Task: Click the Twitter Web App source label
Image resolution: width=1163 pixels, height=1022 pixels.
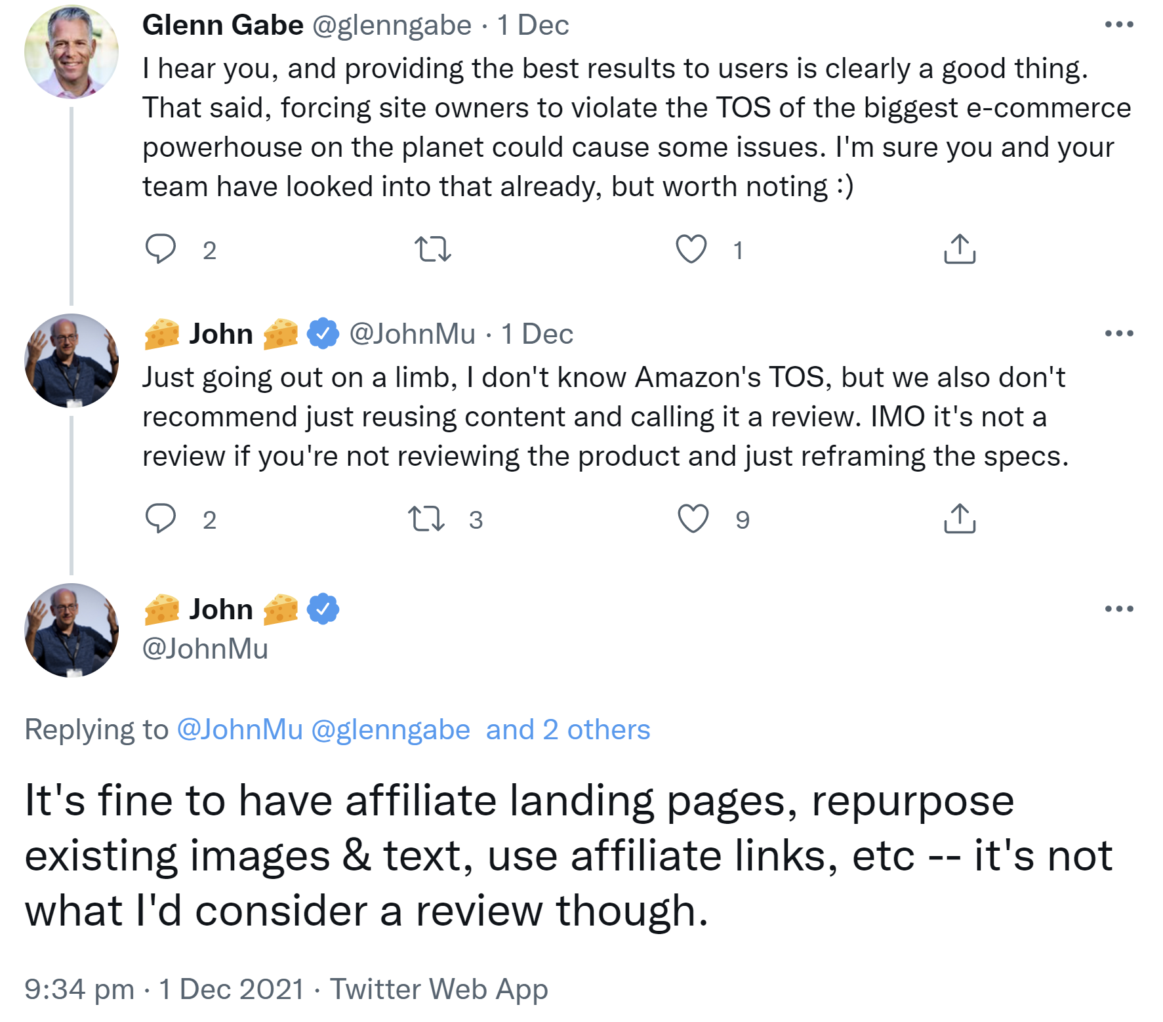Action: pos(438,989)
